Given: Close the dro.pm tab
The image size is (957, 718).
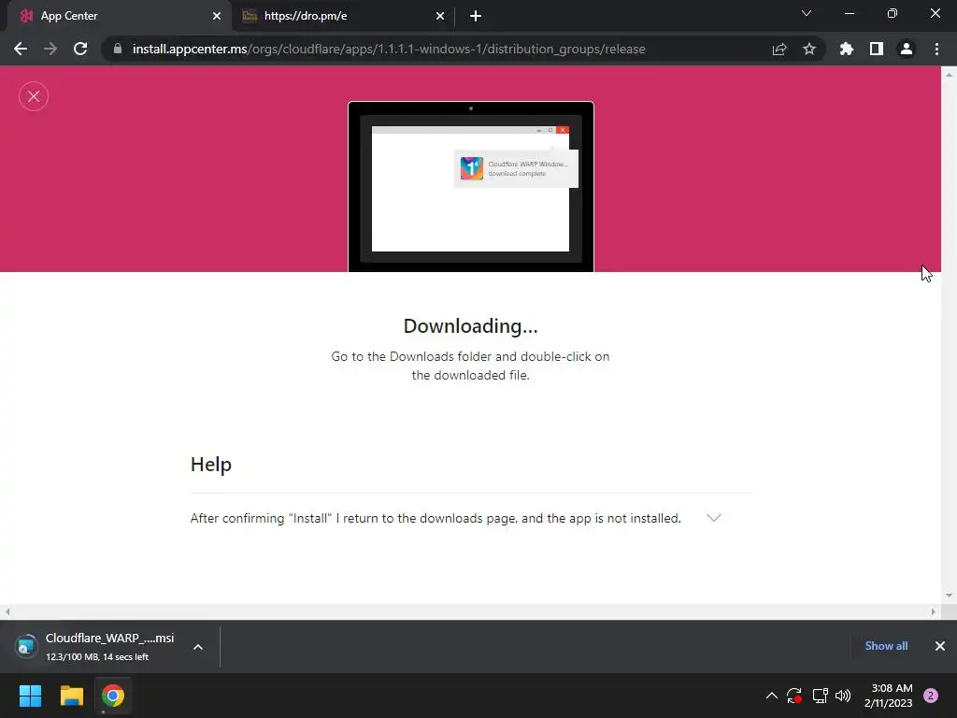Looking at the screenshot, I should pyautogui.click(x=440, y=16).
